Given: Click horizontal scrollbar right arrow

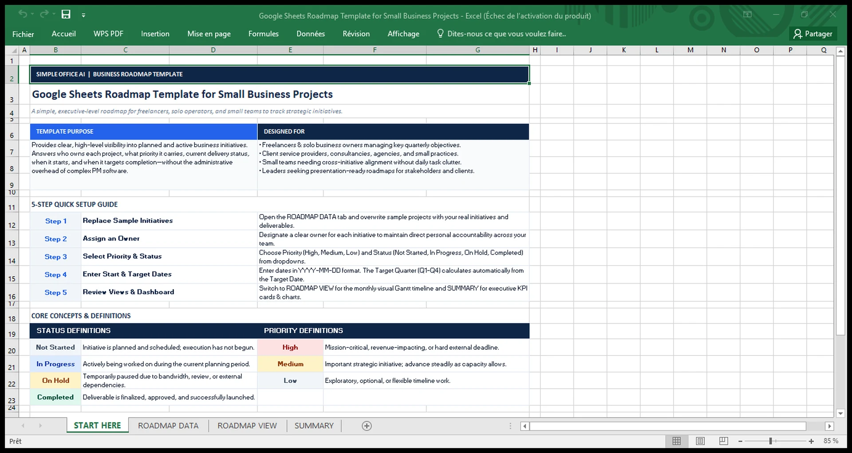Looking at the screenshot, I should (829, 426).
